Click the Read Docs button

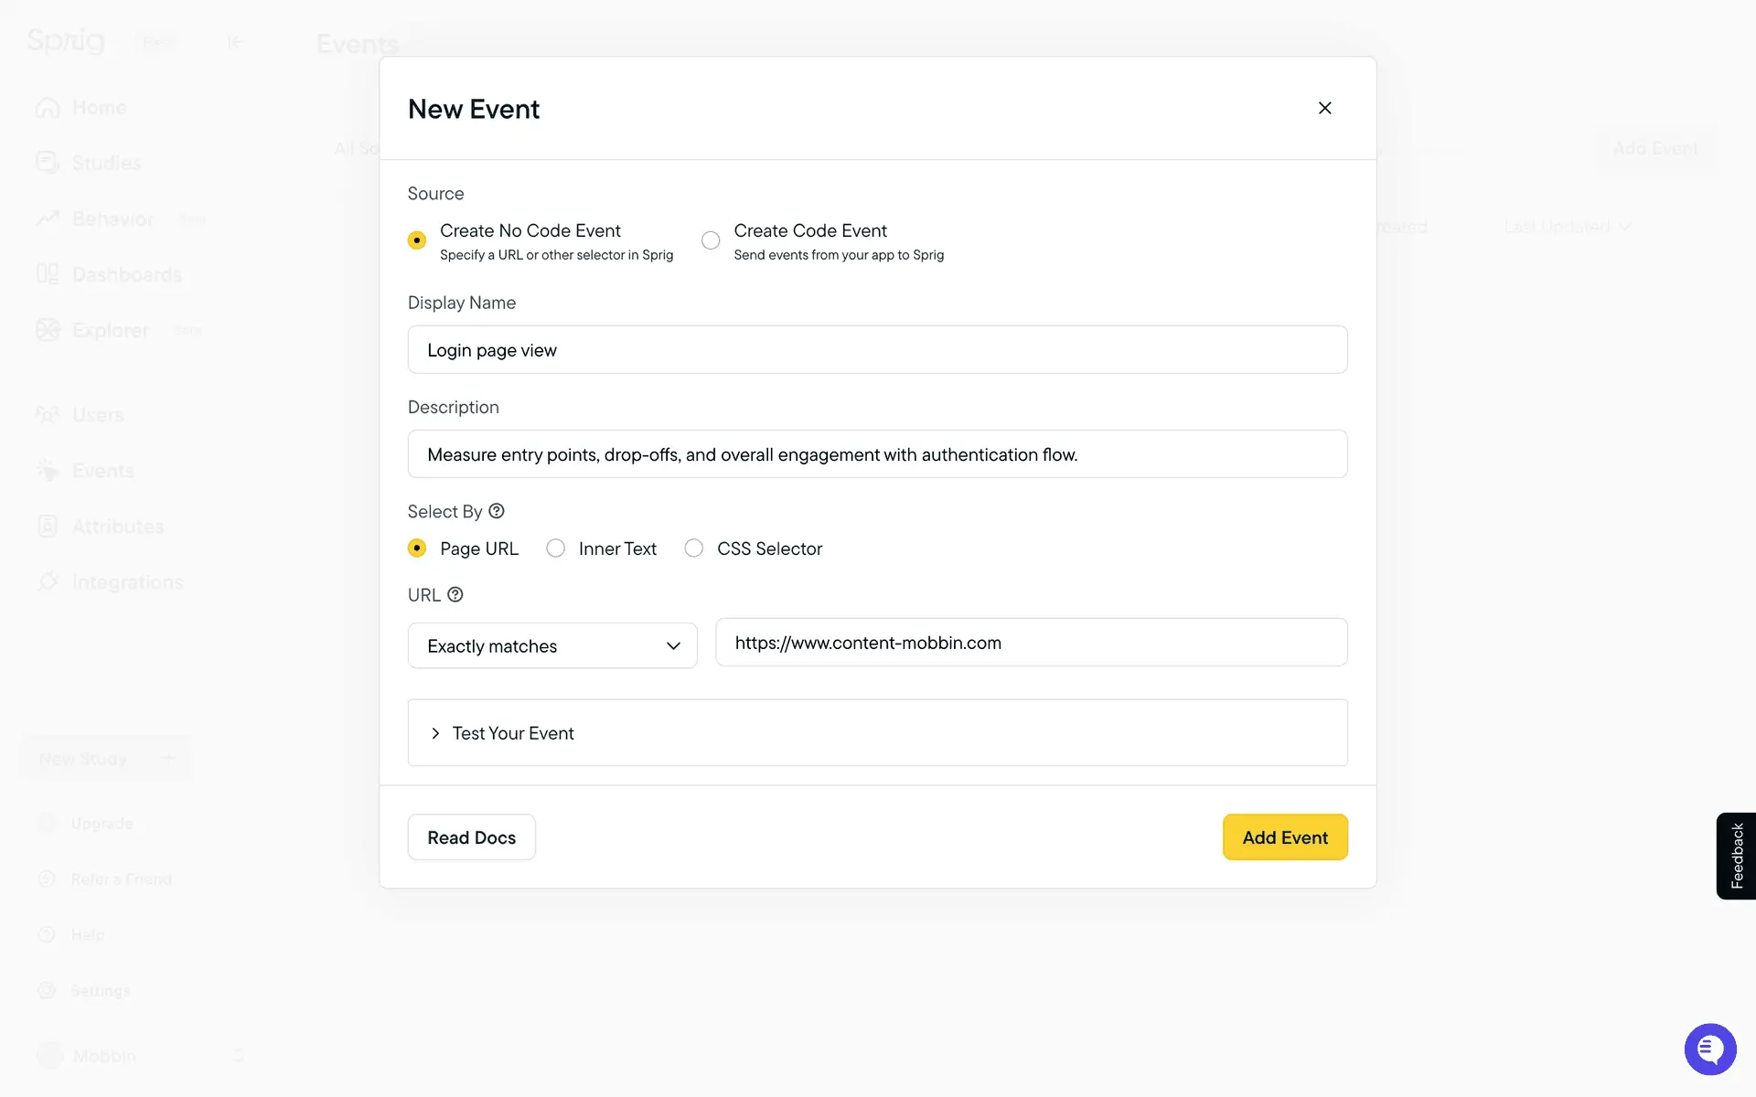471,837
